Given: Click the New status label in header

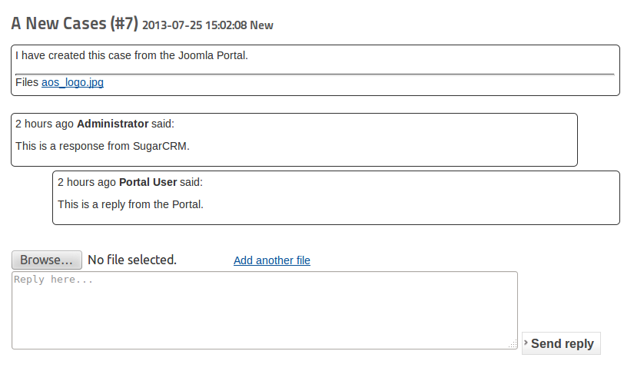Looking at the screenshot, I should coord(262,25).
